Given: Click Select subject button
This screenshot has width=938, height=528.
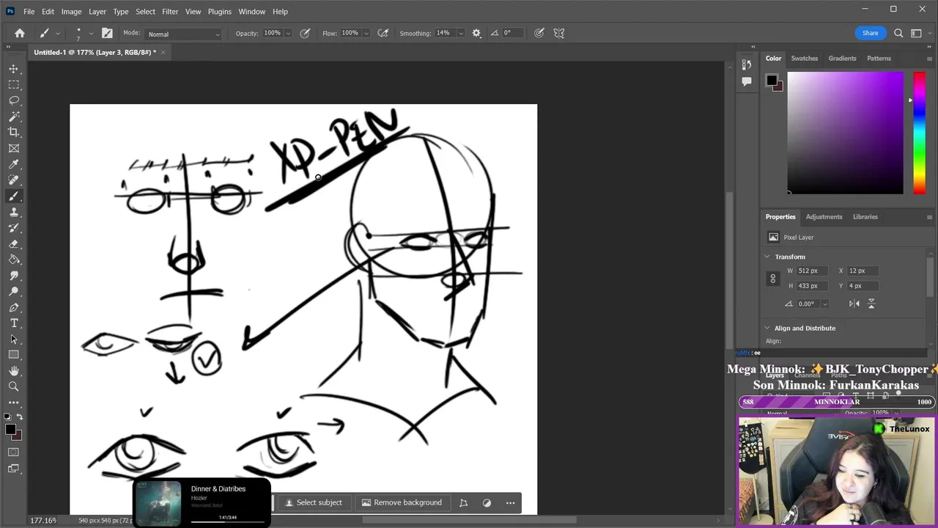Looking at the screenshot, I should [314, 502].
